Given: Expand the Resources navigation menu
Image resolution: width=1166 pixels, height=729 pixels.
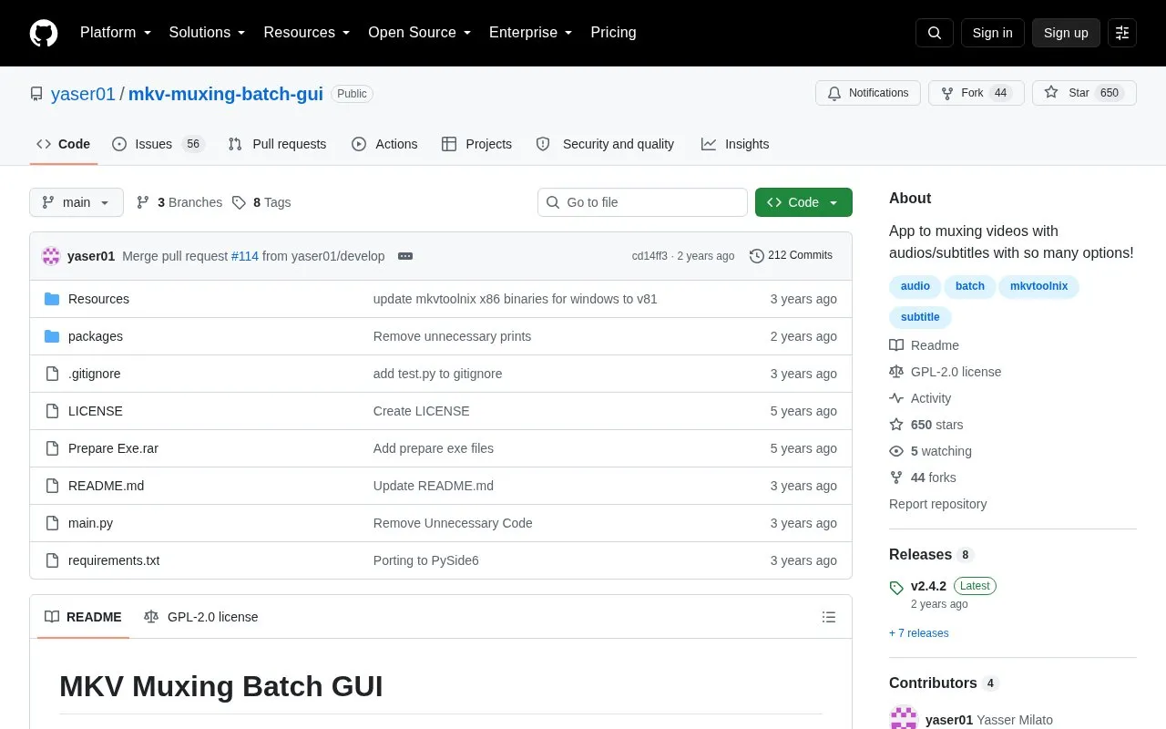Looking at the screenshot, I should (307, 33).
